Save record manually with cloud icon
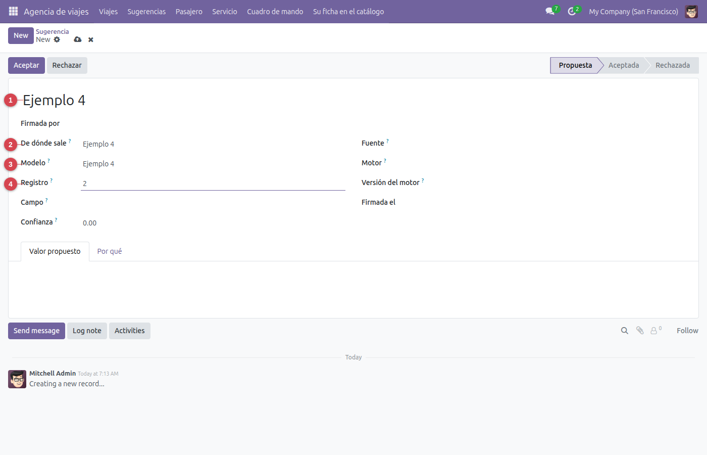Screen dimensions: 707x455 coord(77,39)
